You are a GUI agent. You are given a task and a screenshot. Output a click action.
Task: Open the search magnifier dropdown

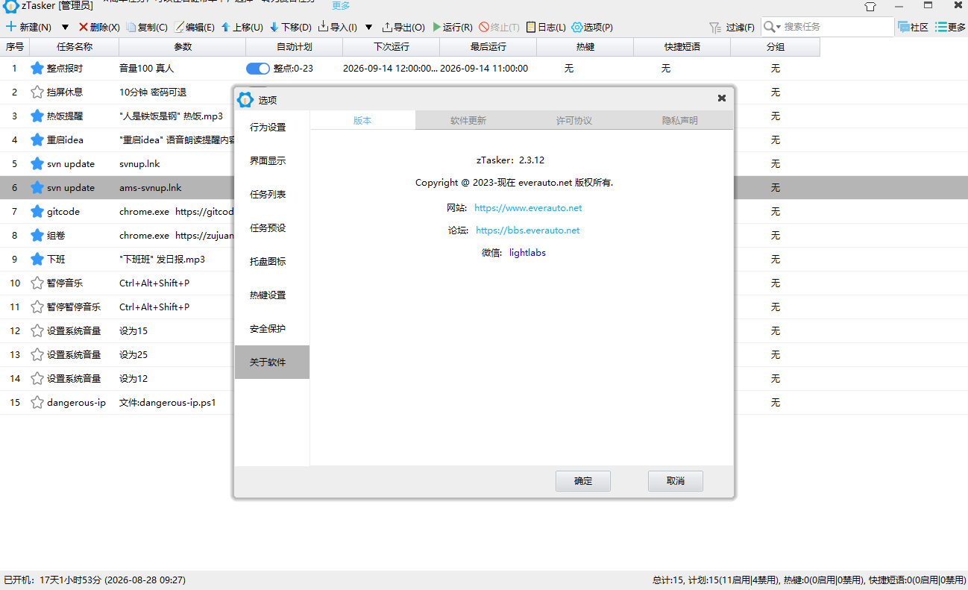(x=772, y=27)
